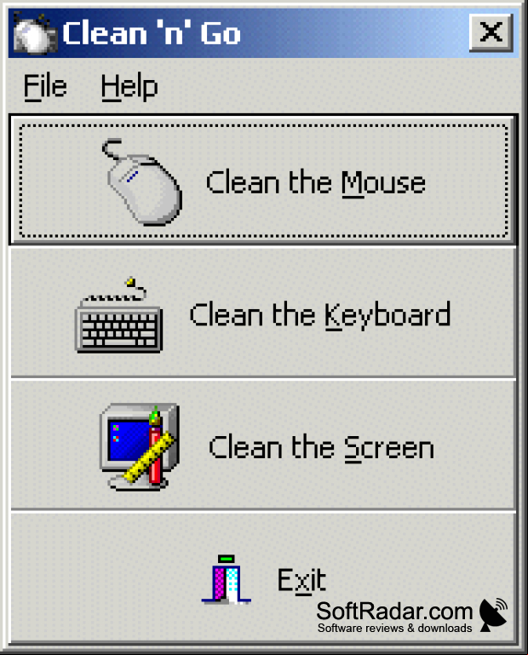Image resolution: width=528 pixels, height=655 pixels.
Task: Close the Clean 'n' Go window
Action: point(491,32)
